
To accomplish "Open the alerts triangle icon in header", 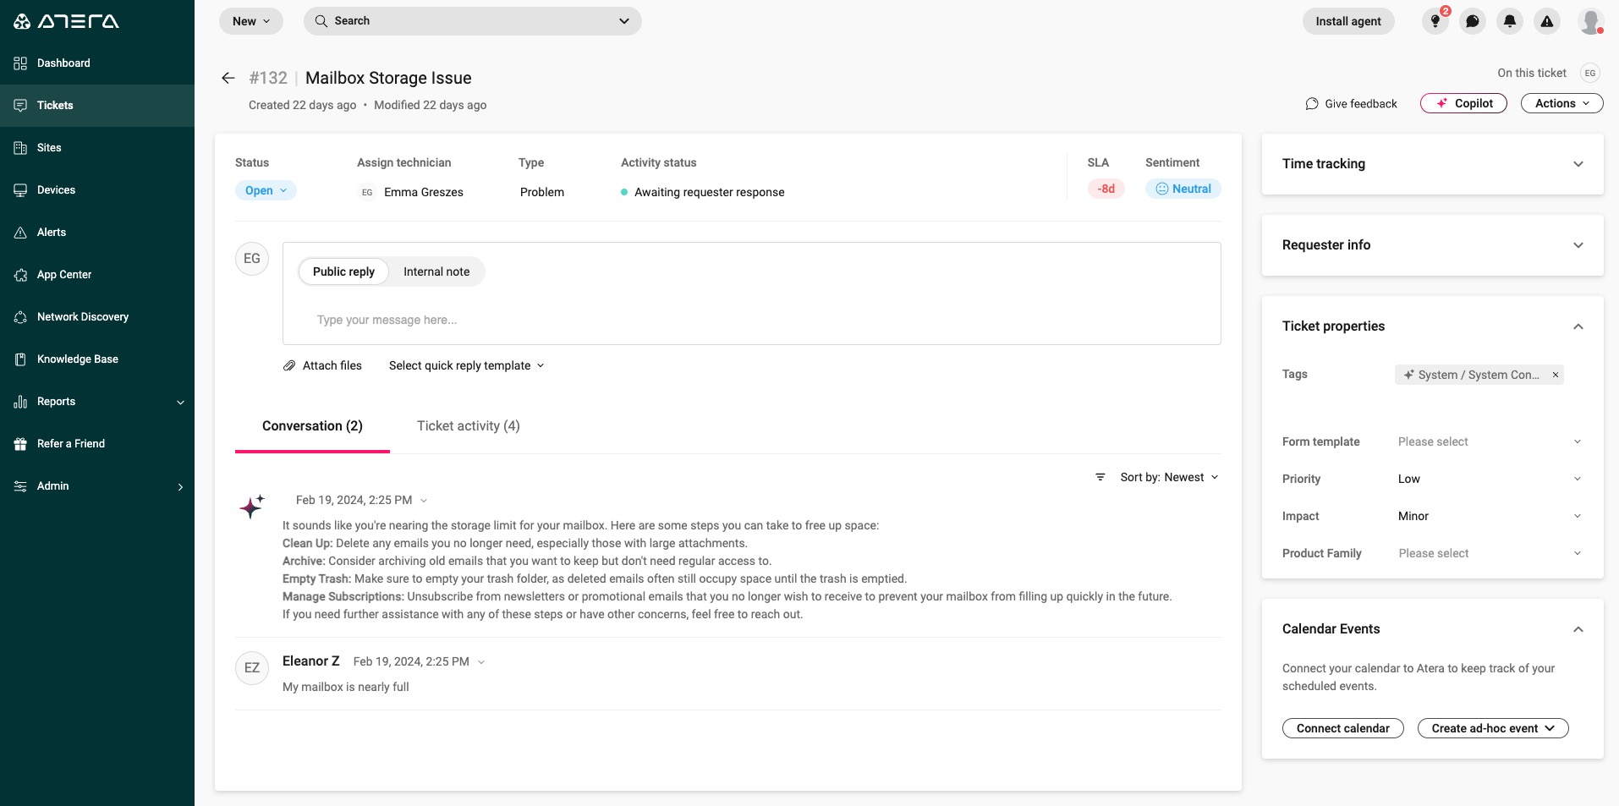I will [x=1547, y=21].
